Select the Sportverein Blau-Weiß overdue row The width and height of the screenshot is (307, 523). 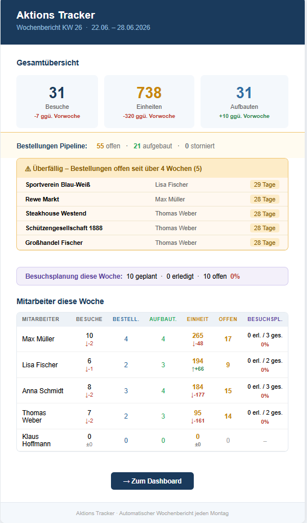pos(152,185)
